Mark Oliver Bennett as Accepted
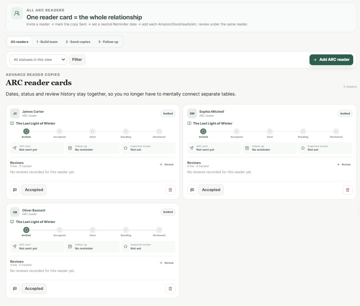The height and width of the screenshot is (306, 360). (x=34, y=288)
